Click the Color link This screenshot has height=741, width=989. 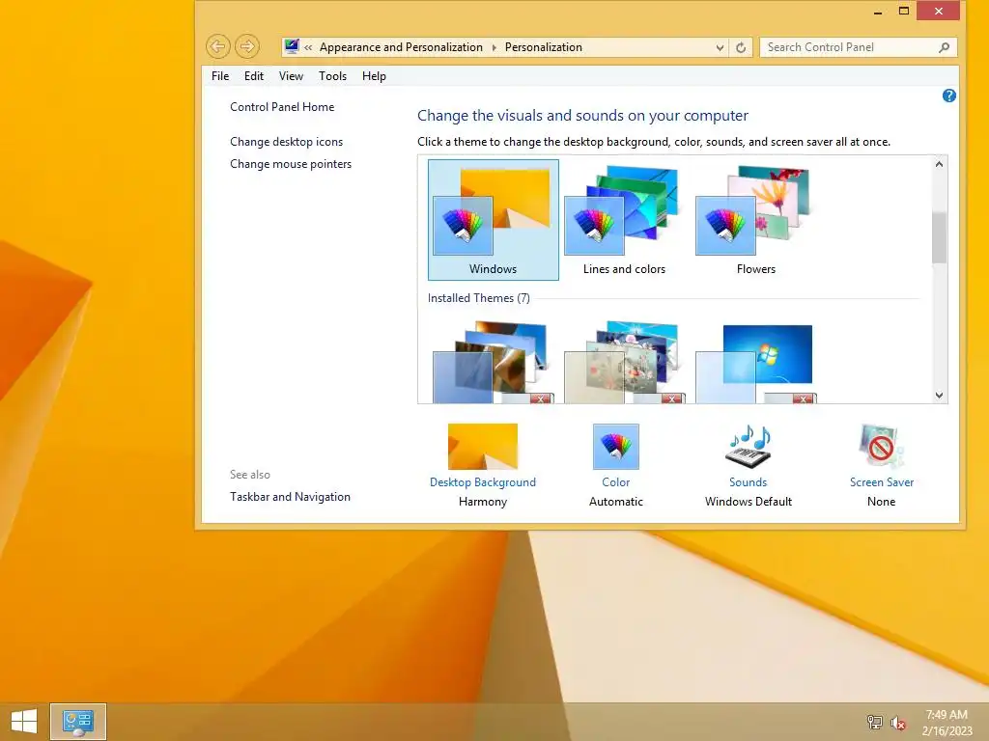click(x=615, y=482)
